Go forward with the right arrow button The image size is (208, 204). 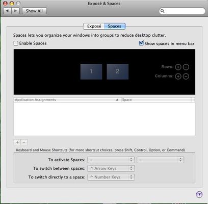click(x=15, y=11)
